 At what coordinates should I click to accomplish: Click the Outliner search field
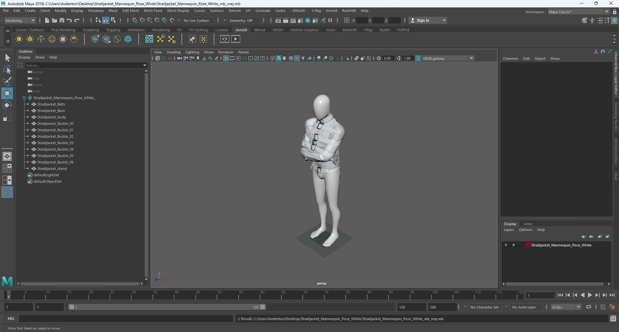point(83,65)
